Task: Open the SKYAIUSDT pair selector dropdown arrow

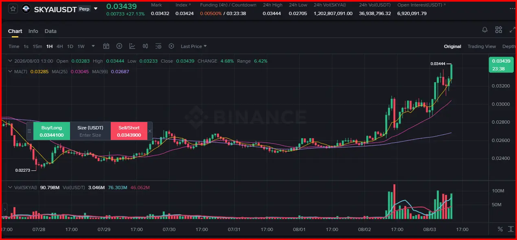Action: tap(96, 9)
